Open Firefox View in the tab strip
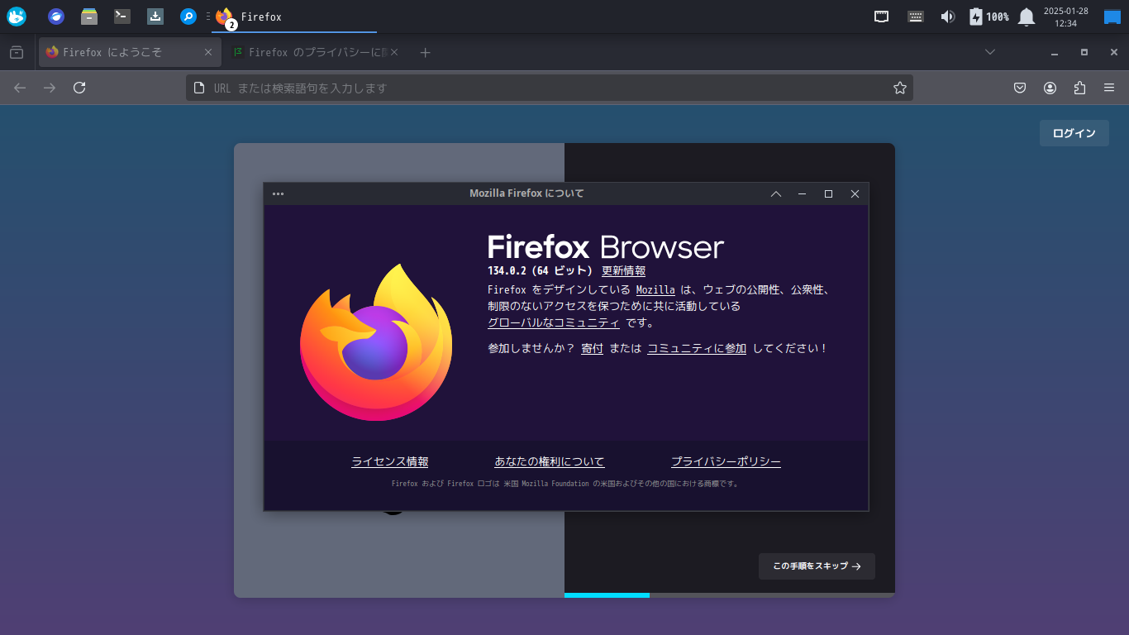 point(17,51)
